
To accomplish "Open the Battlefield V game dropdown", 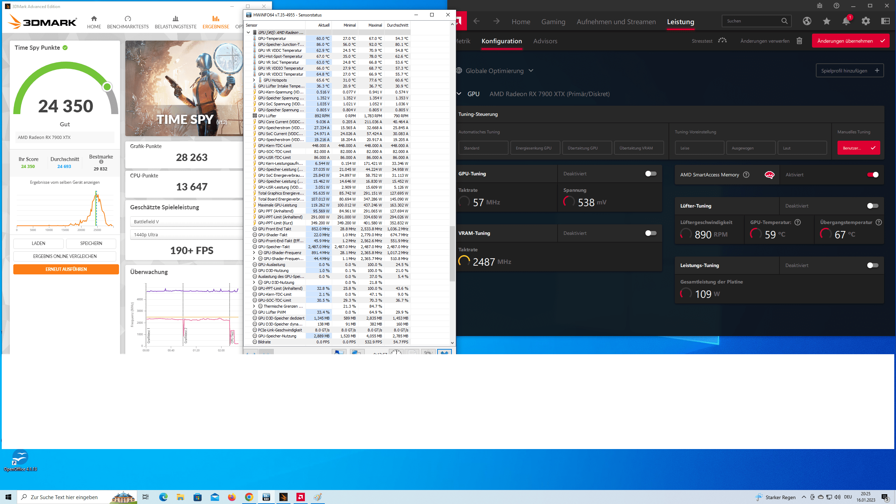I will tap(187, 222).
